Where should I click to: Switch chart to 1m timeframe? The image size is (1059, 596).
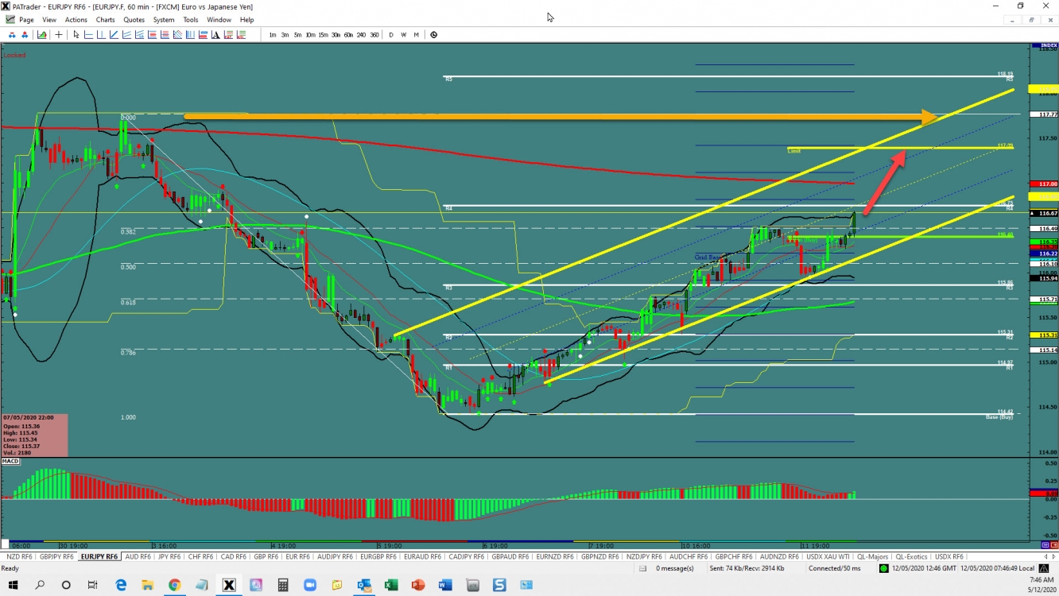273,35
